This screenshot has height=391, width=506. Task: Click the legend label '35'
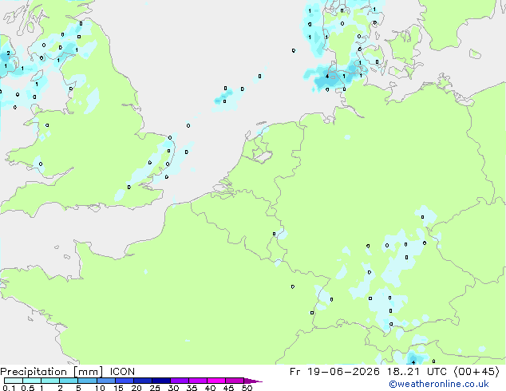[x=192, y=388]
